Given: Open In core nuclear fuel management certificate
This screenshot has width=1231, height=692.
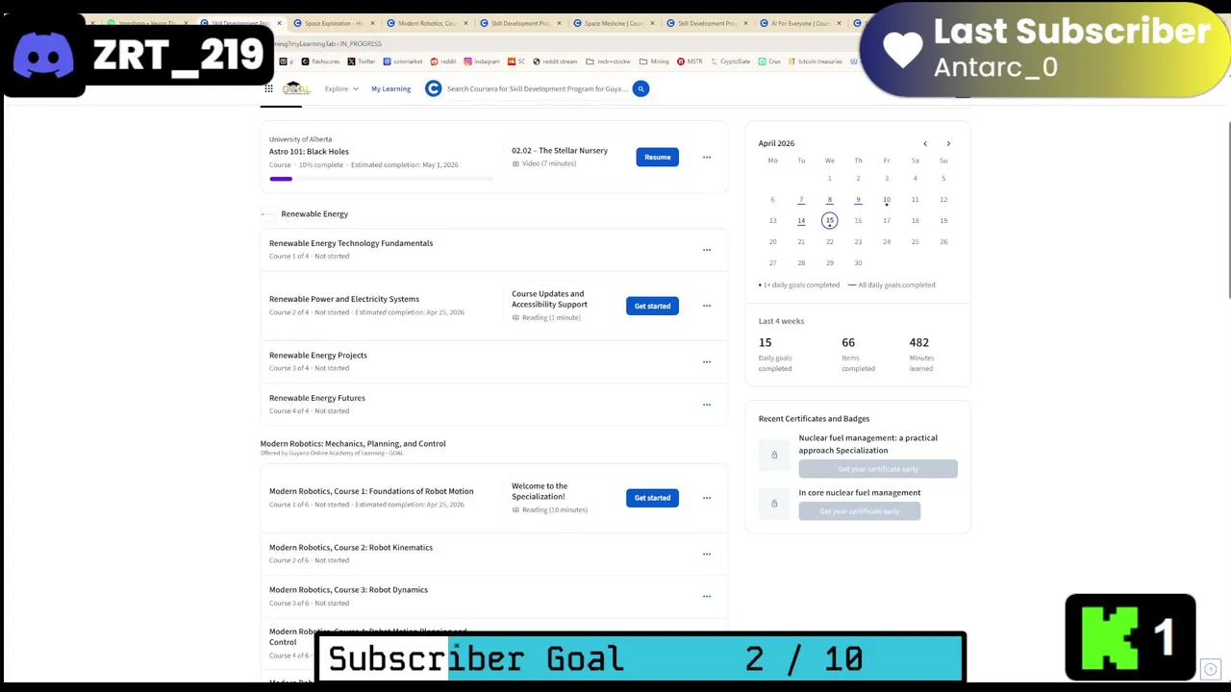Looking at the screenshot, I should (860, 493).
